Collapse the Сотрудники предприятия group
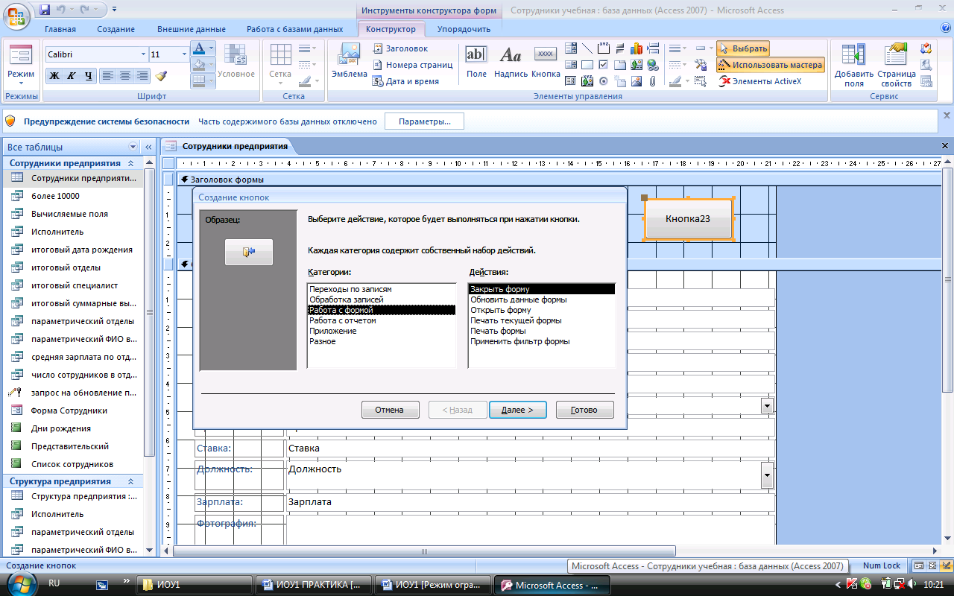 [130, 163]
